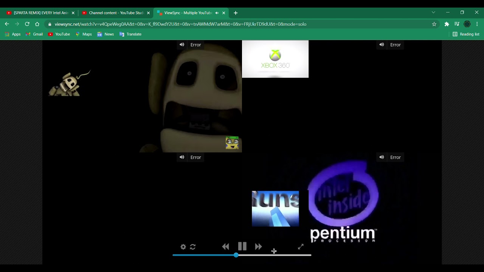Click the resync videos icon
This screenshot has width=484, height=272.
click(193, 247)
